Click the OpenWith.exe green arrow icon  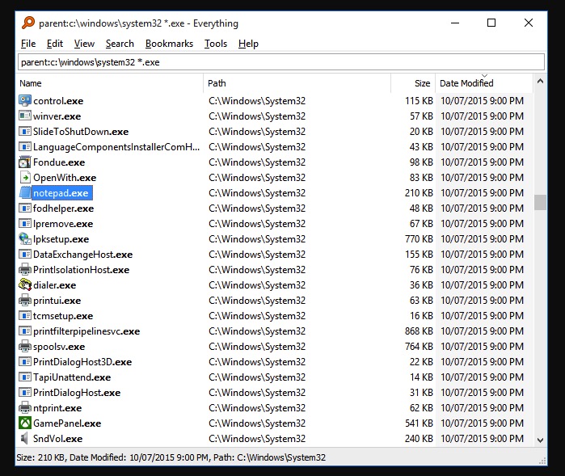coord(25,178)
